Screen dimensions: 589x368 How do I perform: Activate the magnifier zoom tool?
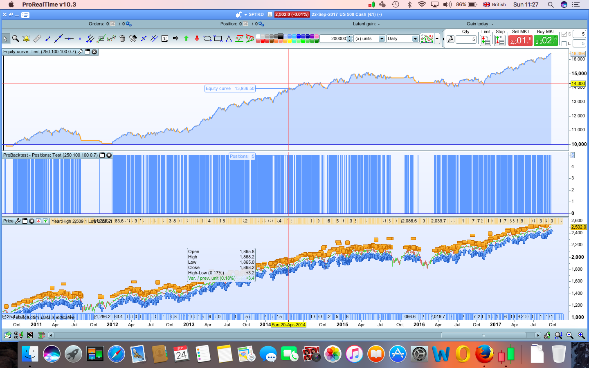click(16, 38)
